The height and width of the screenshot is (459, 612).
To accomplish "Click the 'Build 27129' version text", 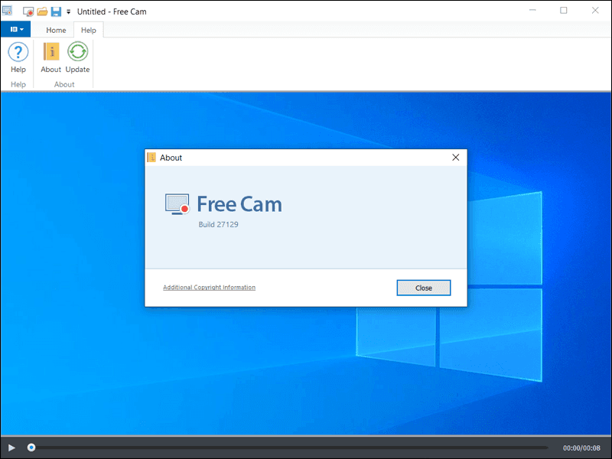I will point(218,224).
